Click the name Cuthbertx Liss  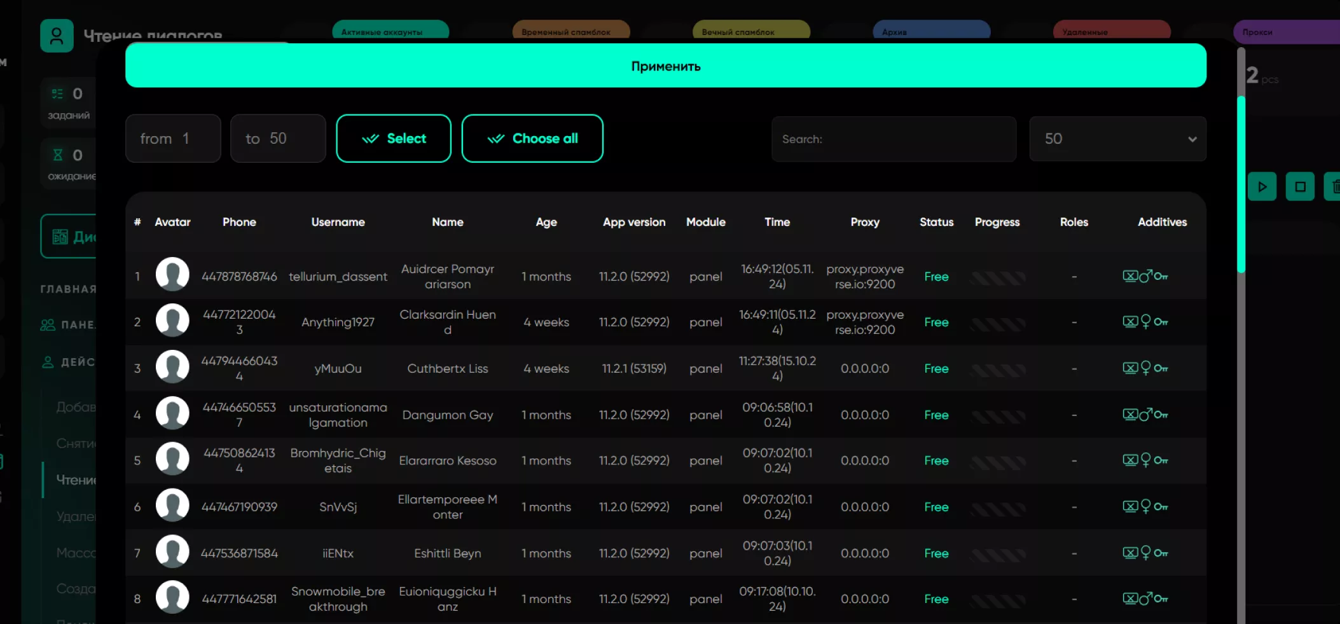[x=448, y=369]
